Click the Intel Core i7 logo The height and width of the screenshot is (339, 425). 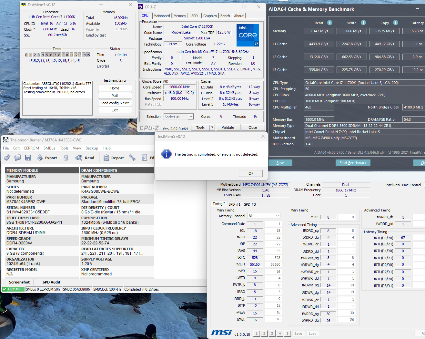(x=248, y=35)
